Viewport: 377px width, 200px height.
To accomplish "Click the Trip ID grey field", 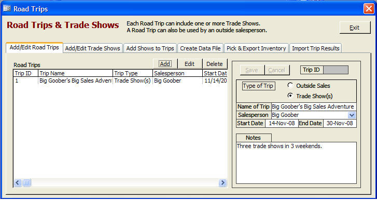I will 336,70.
